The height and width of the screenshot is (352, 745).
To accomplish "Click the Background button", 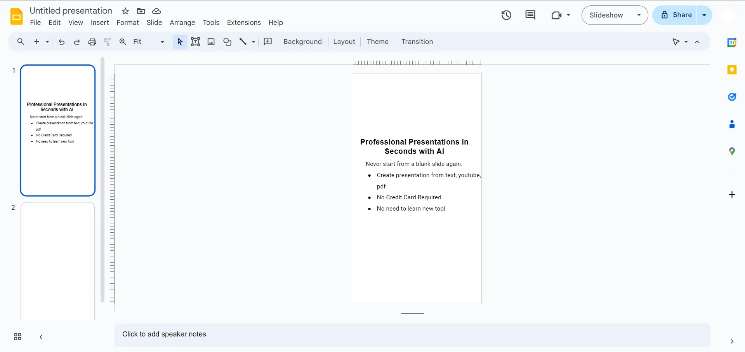I will tap(302, 42).
